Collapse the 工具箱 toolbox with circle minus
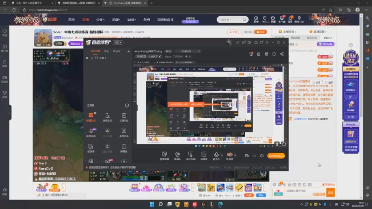372x209 pixels. (x=126, y=105)
